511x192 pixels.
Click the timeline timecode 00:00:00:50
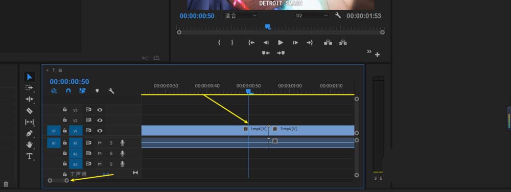coord(69,82)
